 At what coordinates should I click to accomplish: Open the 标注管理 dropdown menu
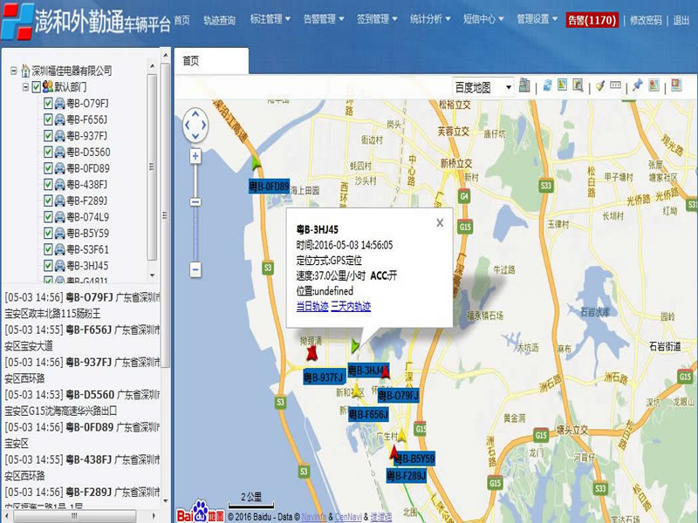click(x=270, y=19)
